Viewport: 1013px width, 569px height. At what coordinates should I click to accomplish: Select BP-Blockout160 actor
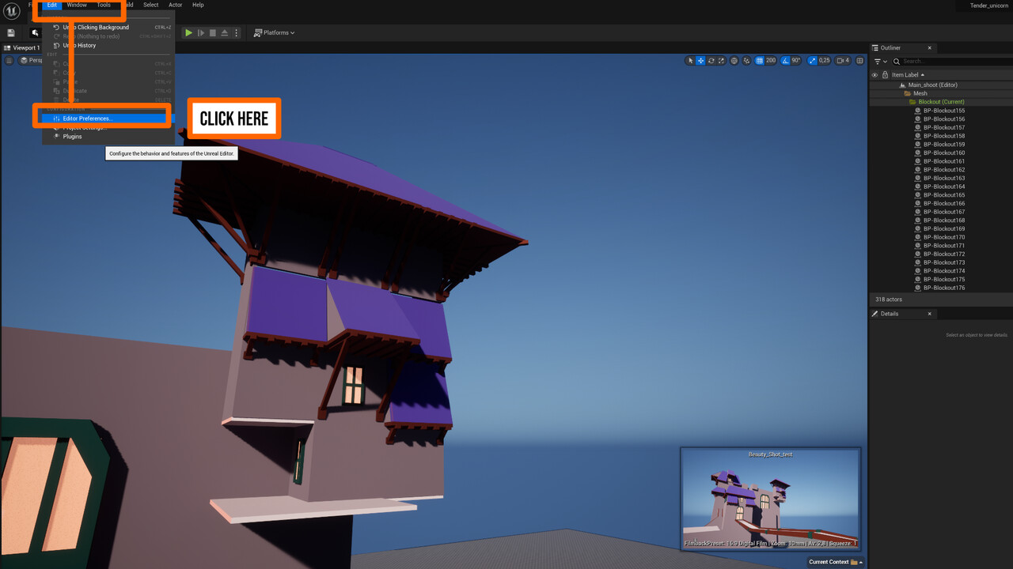coord(943,153)
